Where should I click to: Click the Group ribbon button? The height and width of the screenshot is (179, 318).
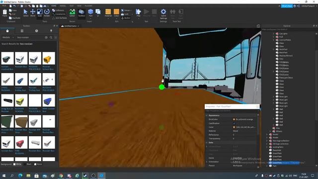click(126, 10)
